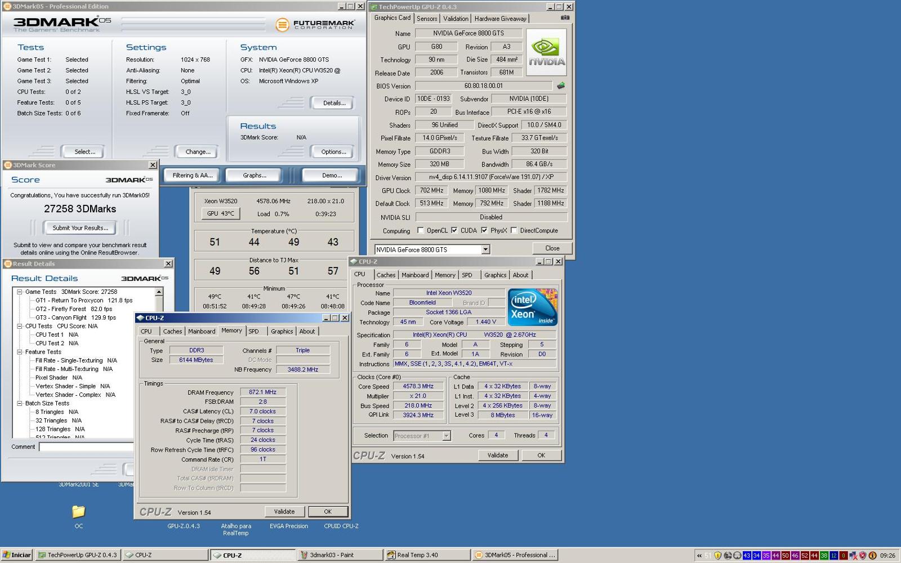This screenshot has width=901, height=563.
Task: Toggle the PhysX checkbox in GPU-Z
Action: [484, 230]
